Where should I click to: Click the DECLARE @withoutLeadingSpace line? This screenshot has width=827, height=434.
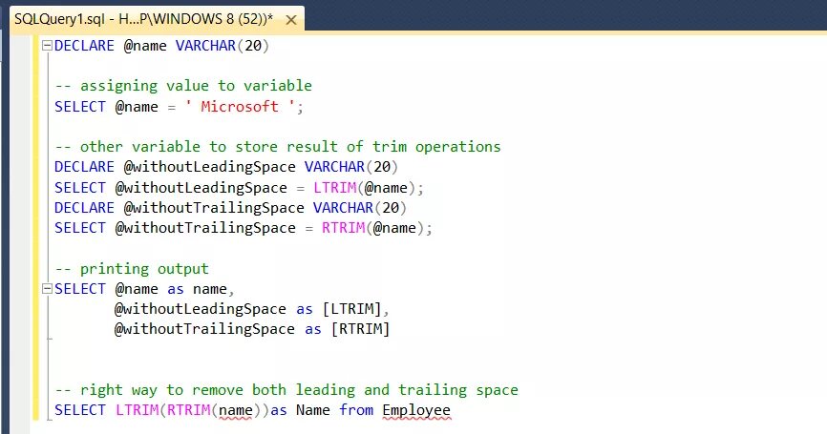pyautogui.click(x=226, y=167)
